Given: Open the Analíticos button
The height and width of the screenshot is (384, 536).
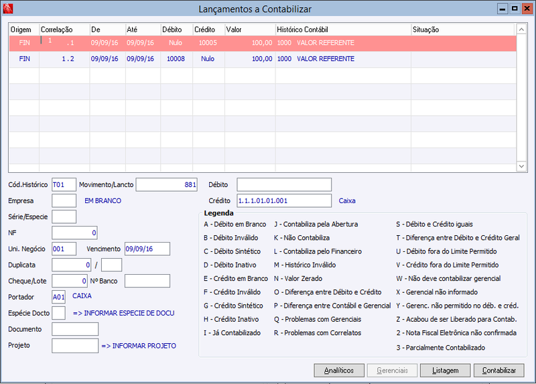Looking at the screenshot, I should pos(339,371).
